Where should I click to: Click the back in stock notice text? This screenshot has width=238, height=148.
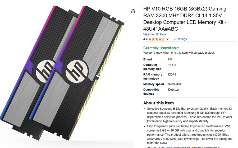click(x=179, y=53)
